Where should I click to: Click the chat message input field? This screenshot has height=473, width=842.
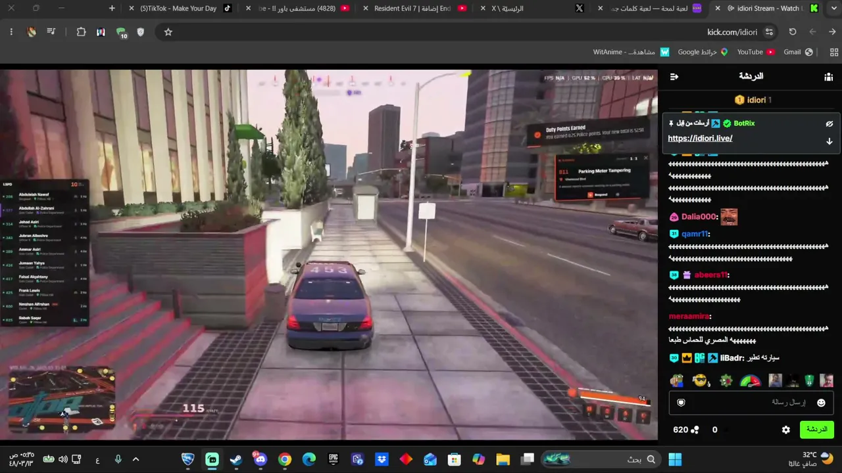(751, 403)
